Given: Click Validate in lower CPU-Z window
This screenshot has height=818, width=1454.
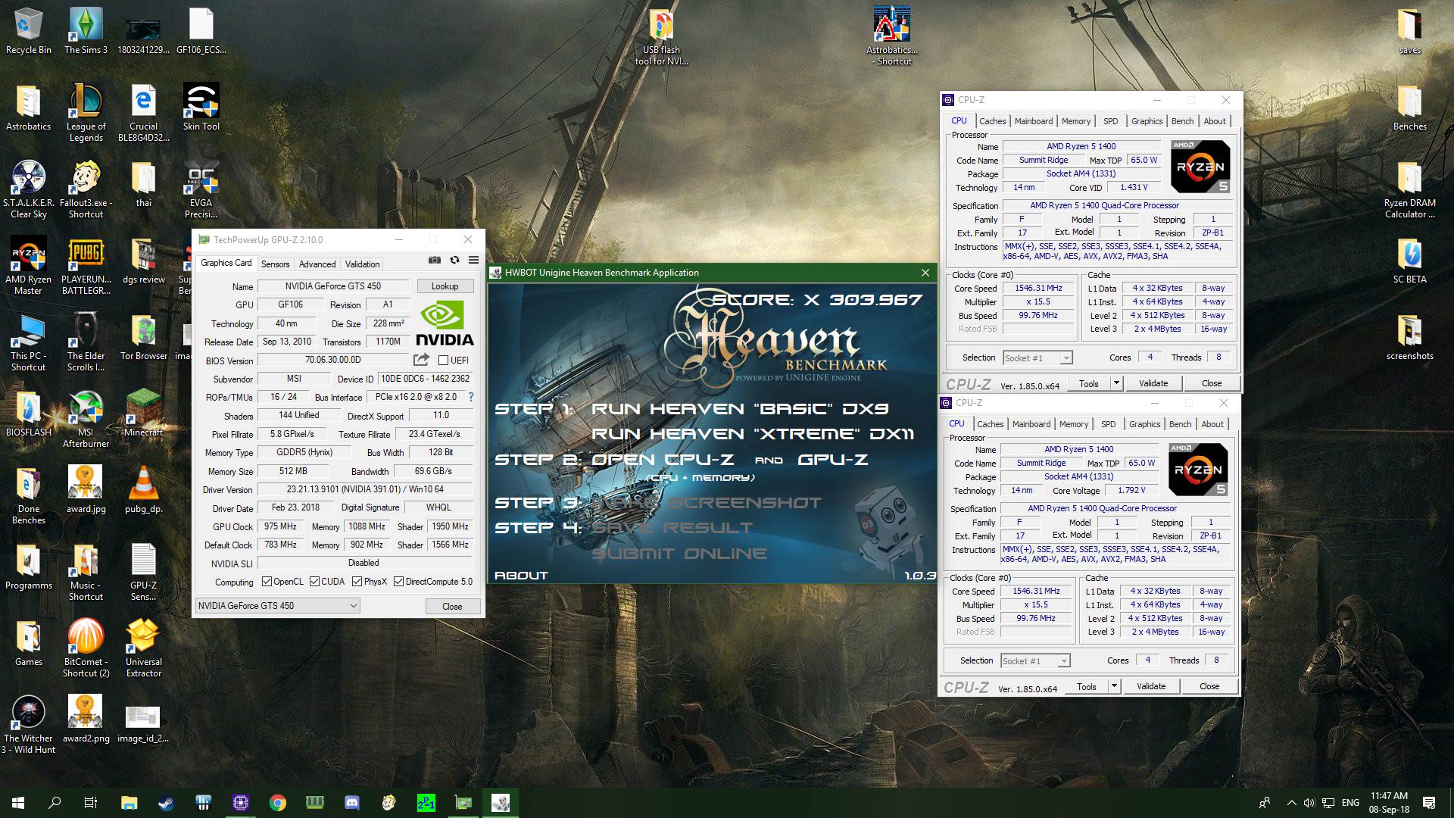Looking at the screenshot, I should pos(1151,686).
